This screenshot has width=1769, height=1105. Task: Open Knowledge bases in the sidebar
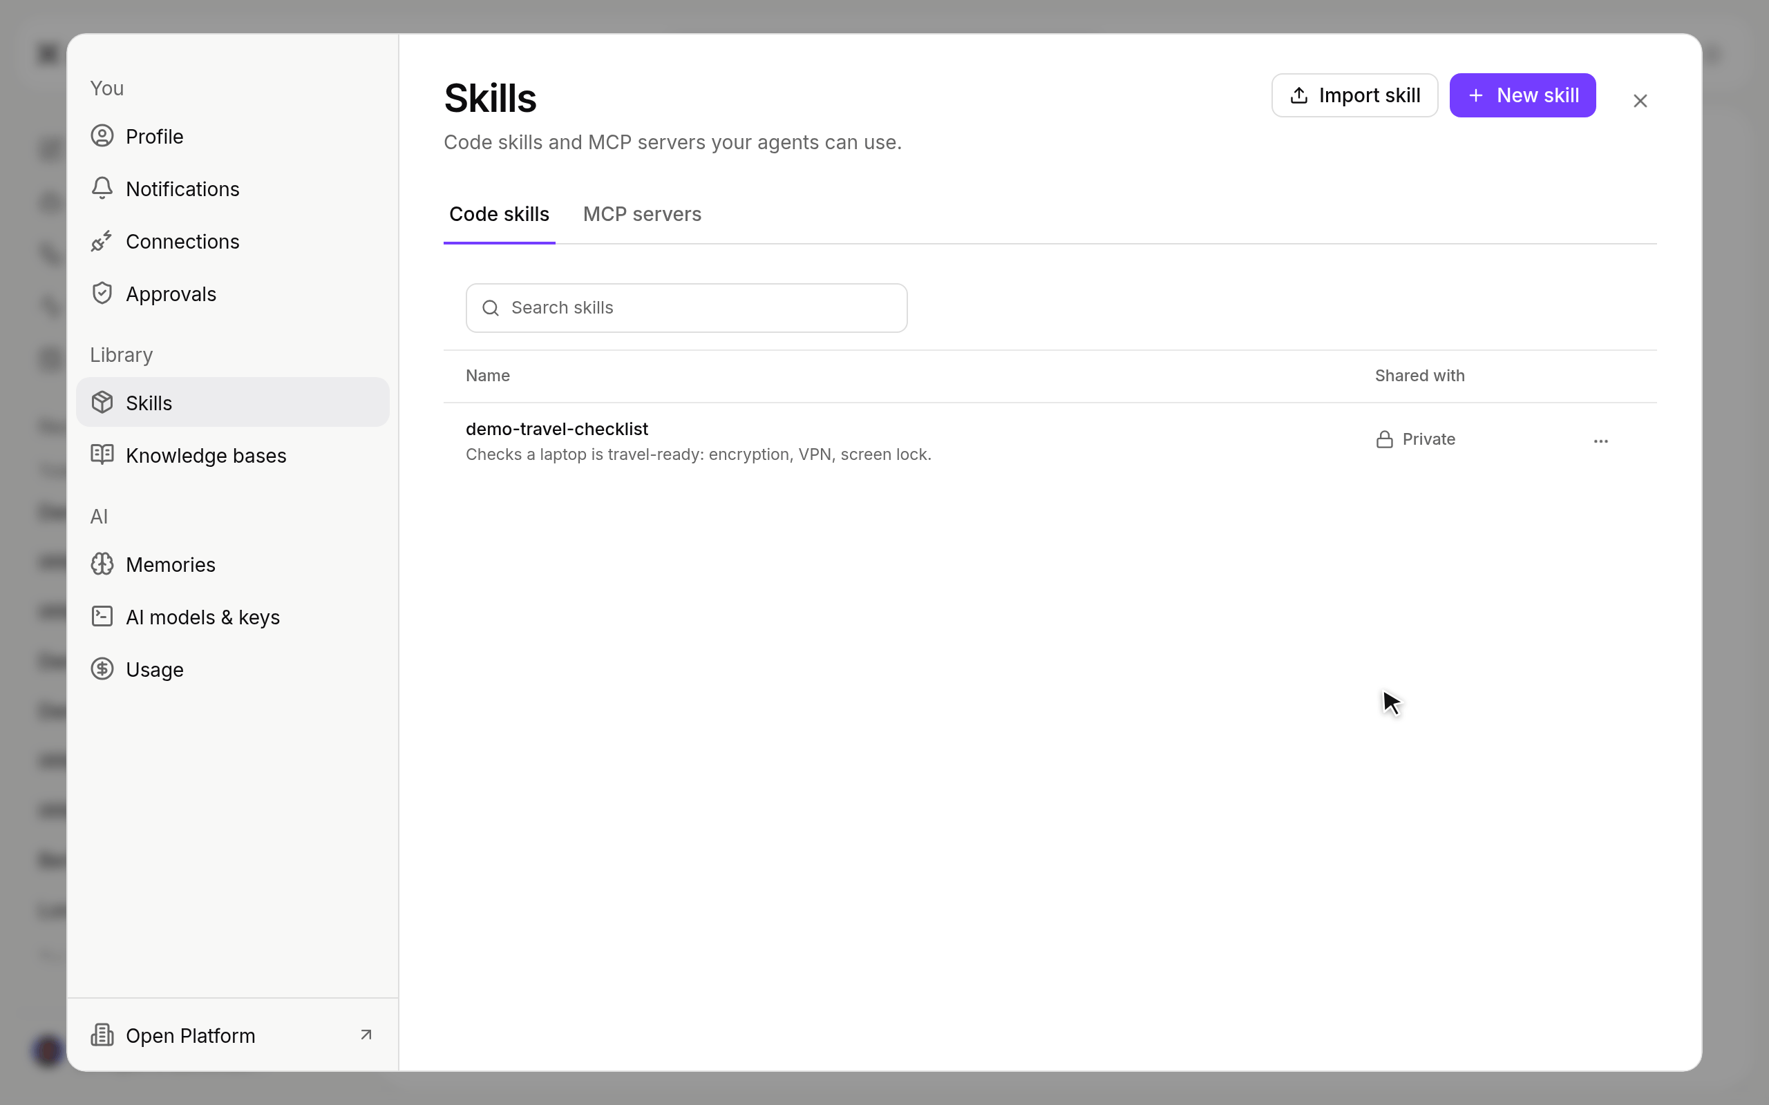[x=232, y=454]
